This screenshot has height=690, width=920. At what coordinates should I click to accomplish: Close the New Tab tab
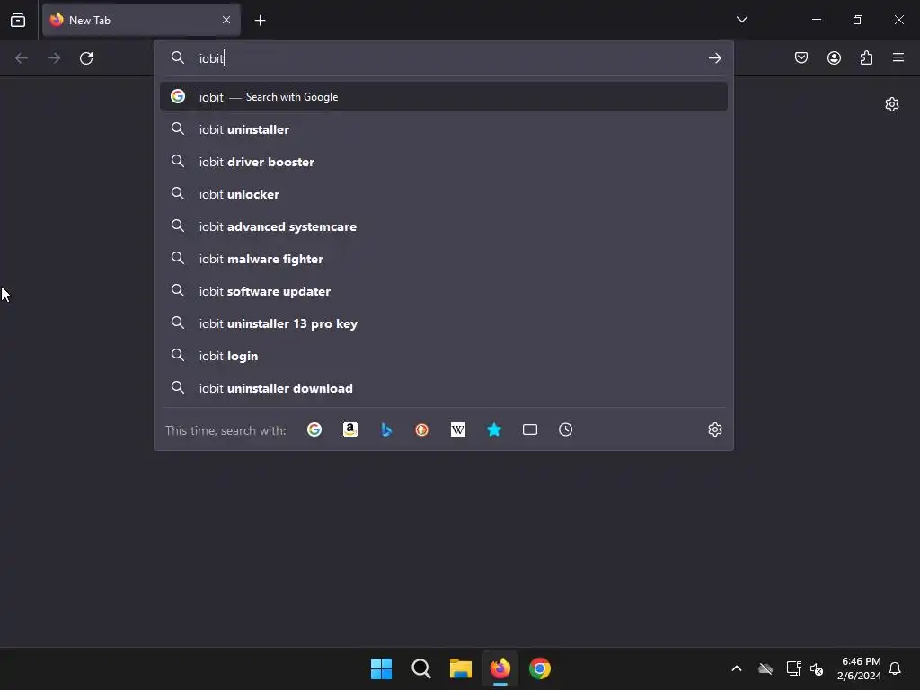click(x=226, y=20)
